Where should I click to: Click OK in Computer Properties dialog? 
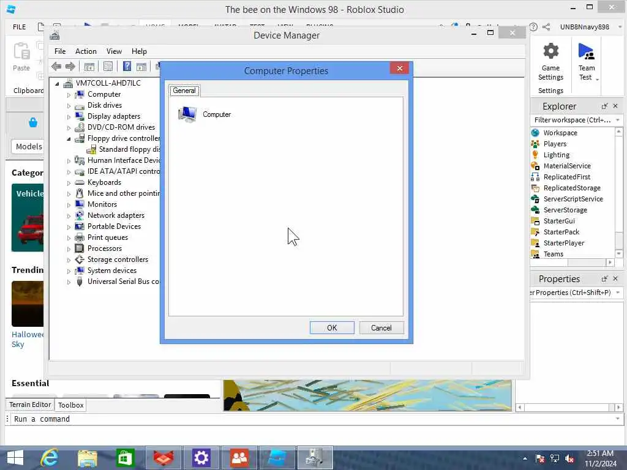(332, 328)
